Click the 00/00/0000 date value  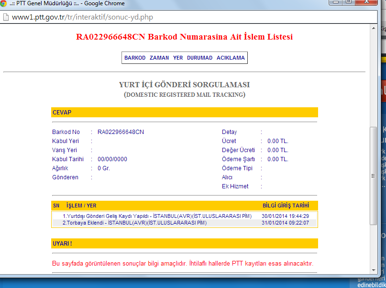click(x=112, y=159)
